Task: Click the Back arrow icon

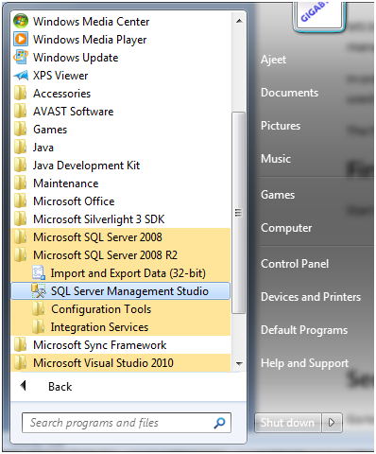Action: 23,386
